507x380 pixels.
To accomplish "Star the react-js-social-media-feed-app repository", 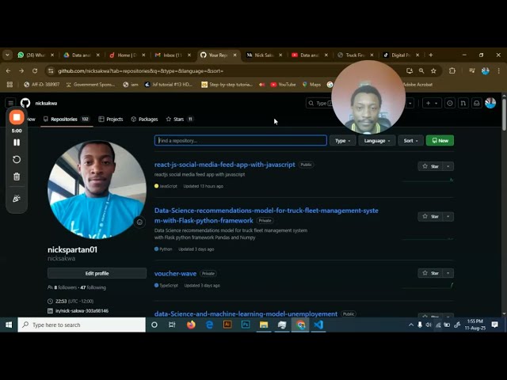I will tap(430, 166).
